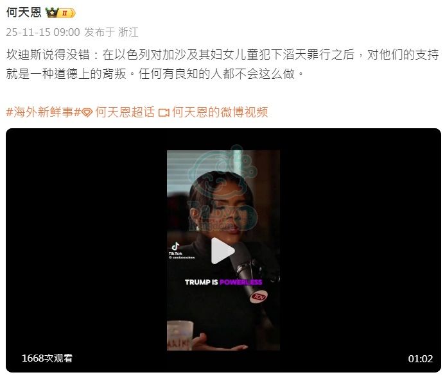Screen dimensions: 445x377
Task: Click the faded watermark logo over video
Action: 222,189
